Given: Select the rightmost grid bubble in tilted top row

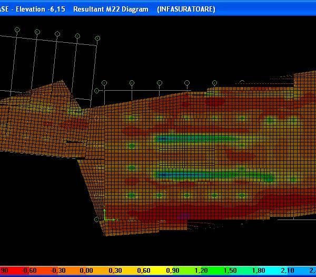Looking at the screenshot, I should point(97,38).
